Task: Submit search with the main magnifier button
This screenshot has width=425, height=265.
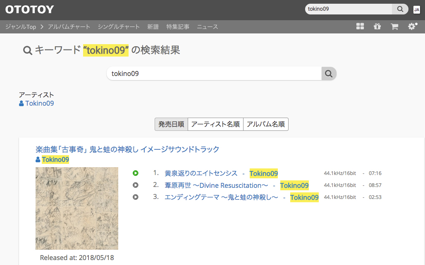Action: point(329,73)
